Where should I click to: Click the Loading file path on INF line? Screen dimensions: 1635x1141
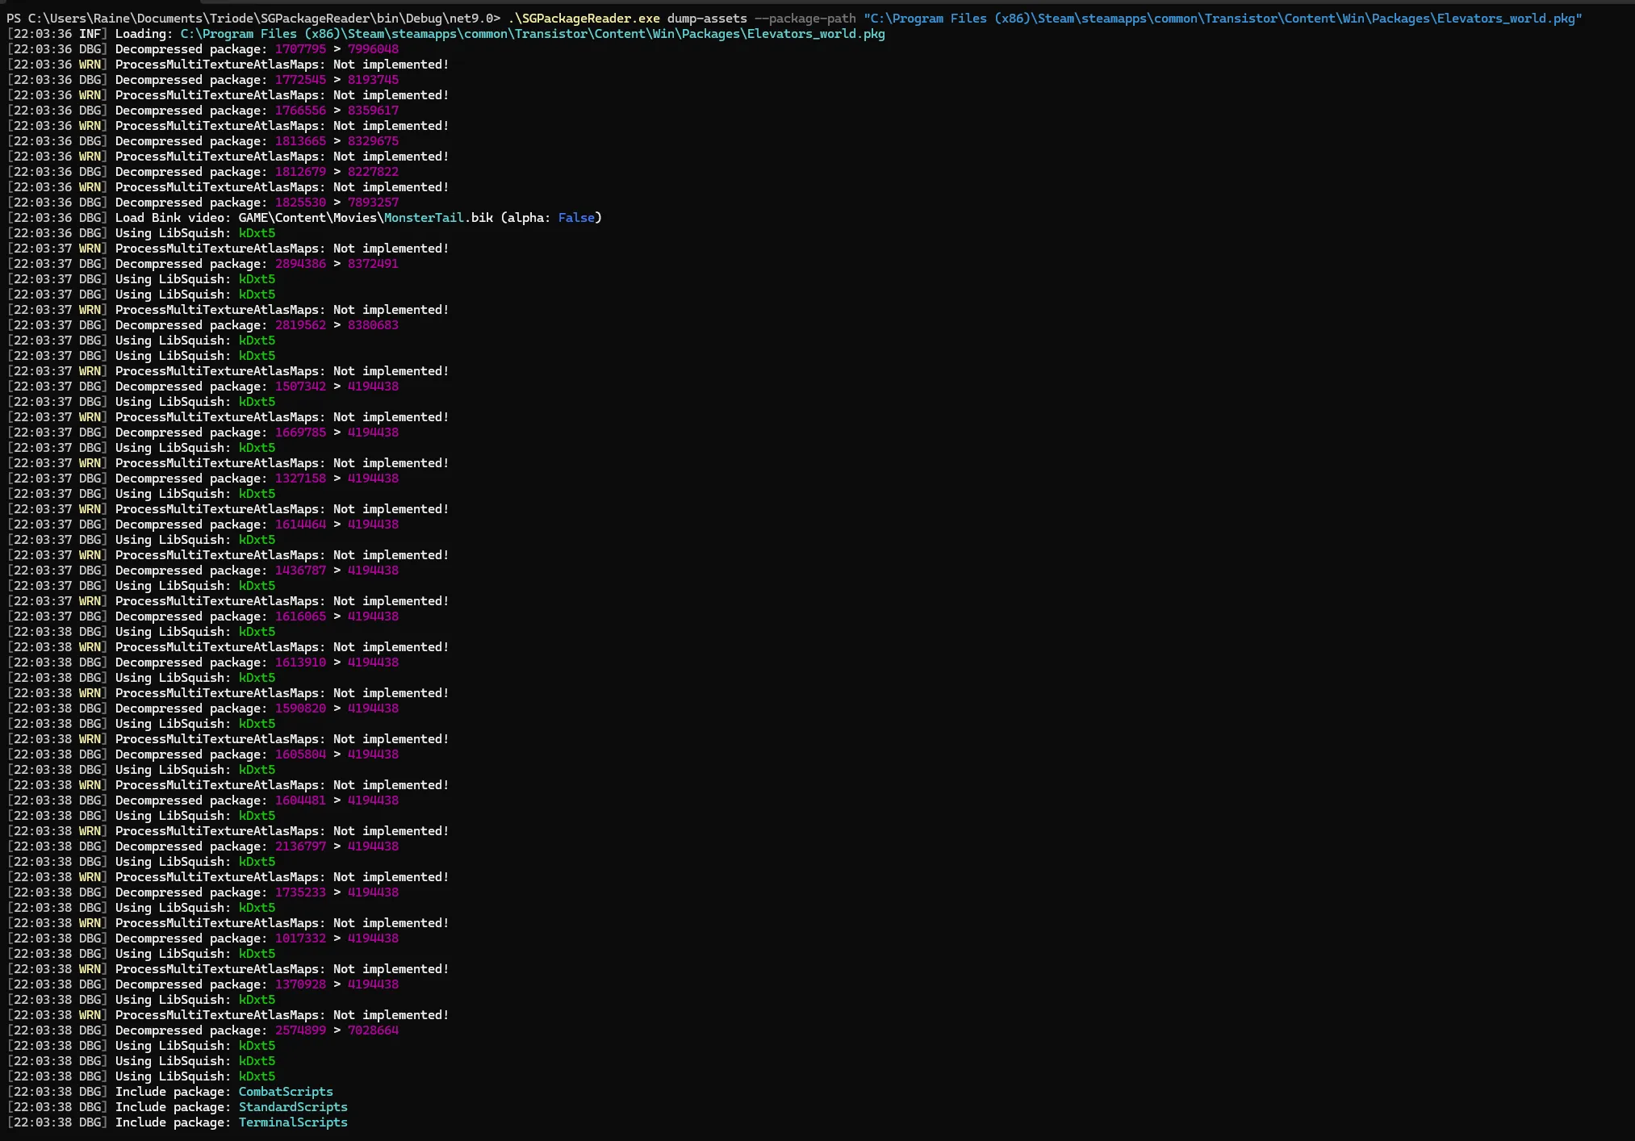[x=532, y=34]
